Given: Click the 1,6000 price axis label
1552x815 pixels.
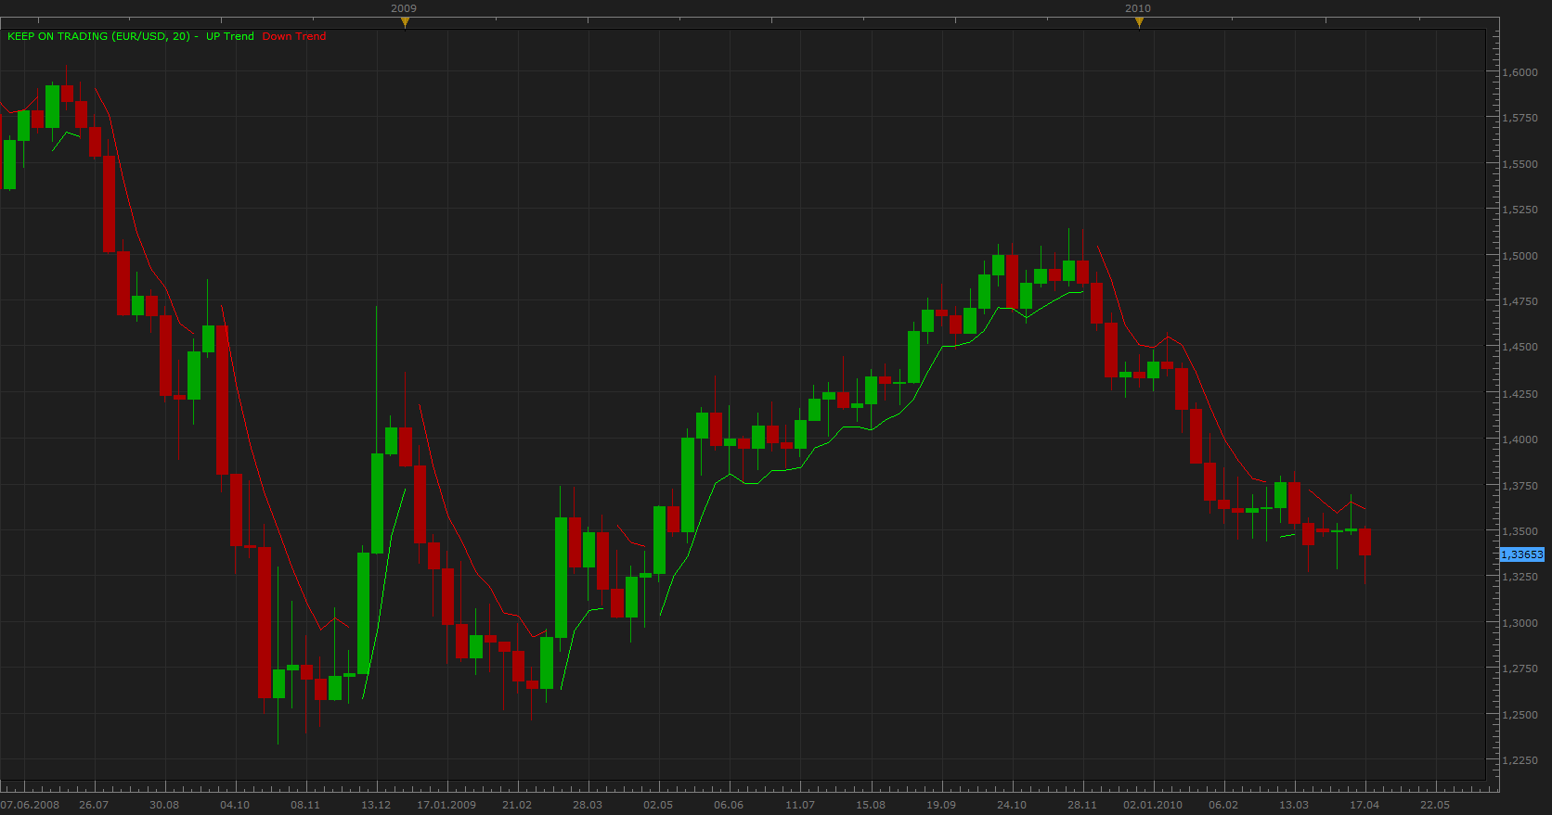Looking at the screenshot, I should point(1520,72).
